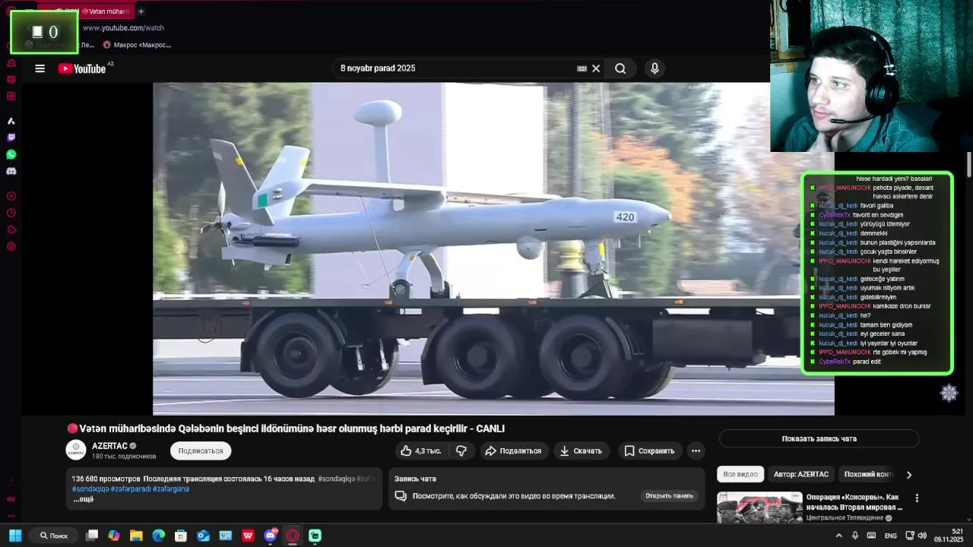973x547 pixels.
Task: Open a new browser tab with plus
Action: (x=141, y=11)
